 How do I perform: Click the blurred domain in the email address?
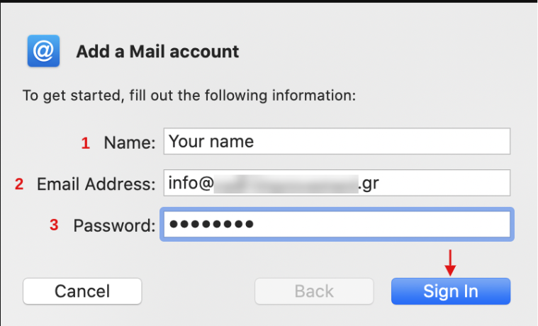click(x=286, y=184)
